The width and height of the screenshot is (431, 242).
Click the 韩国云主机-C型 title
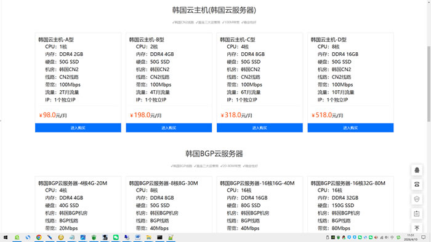click(238, 39)
